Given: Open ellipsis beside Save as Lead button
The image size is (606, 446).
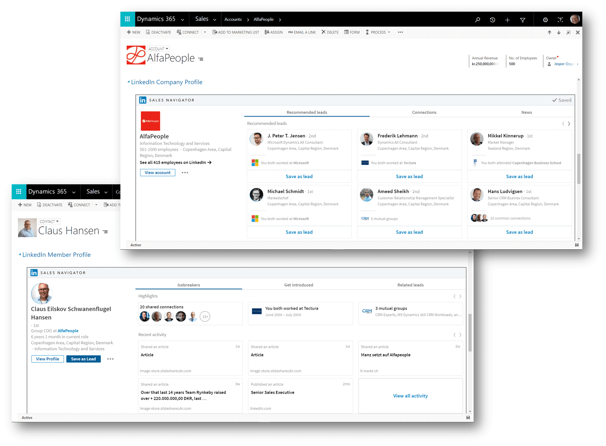Looking at the screenshot, I should point(110,359).
